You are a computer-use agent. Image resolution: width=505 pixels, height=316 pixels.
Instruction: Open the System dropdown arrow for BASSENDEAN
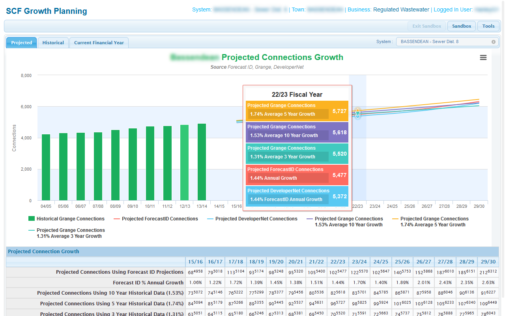coord(493,41)
